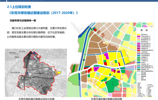The width and height of the screenshot is (158, 100).
Task: Click the legend title 图例
Action: pos(144,30)
